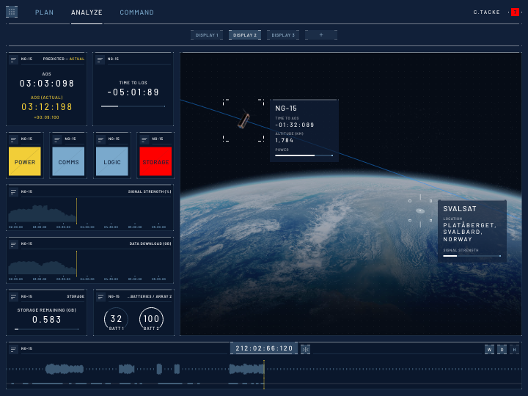The image size is (528, 396).
Task: Click the AOS time 03:03:098
Action: pyautogui.click(x=47, y=84)
